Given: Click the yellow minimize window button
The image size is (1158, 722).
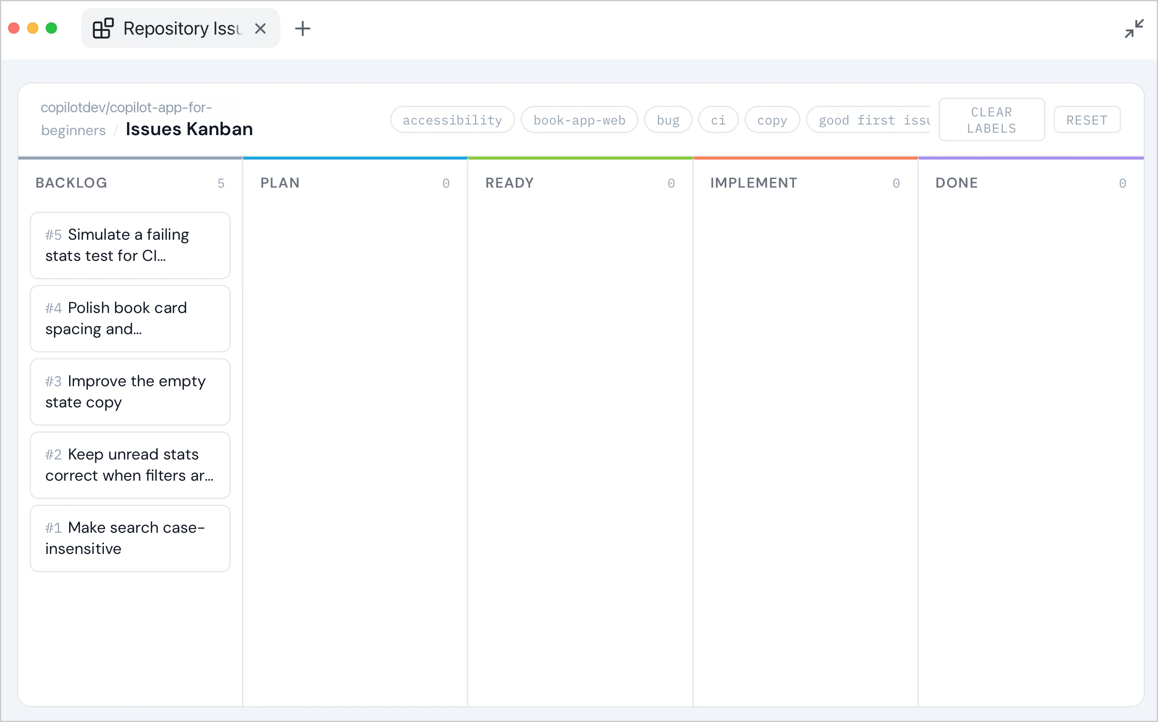Looking at the screenshot, I should 33,28.
